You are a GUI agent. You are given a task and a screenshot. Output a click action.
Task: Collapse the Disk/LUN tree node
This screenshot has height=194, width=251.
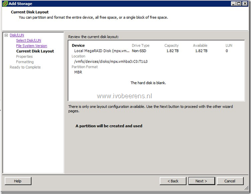pyautogui.click(x=6, y=35)
